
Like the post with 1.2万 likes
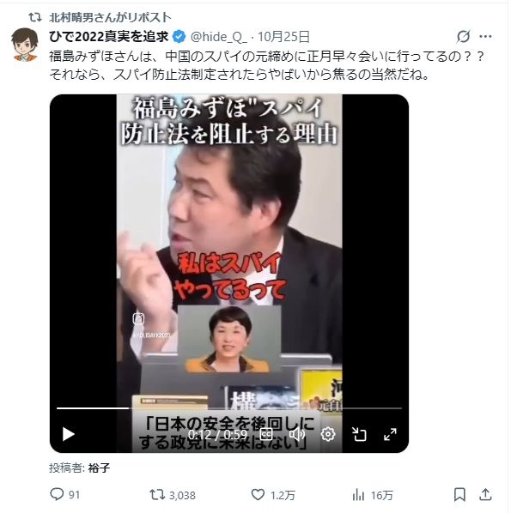(273, 495)
